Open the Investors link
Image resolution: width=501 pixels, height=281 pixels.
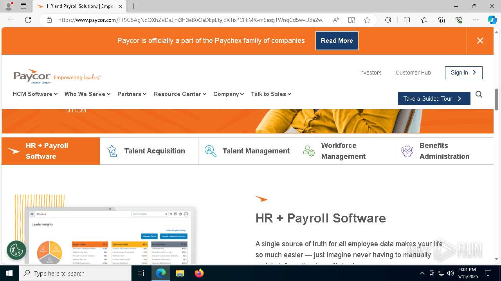370,73
